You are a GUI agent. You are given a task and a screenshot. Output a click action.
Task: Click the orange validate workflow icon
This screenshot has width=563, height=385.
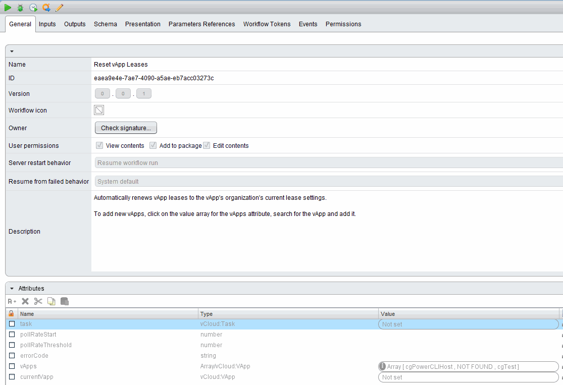[46, 8]
